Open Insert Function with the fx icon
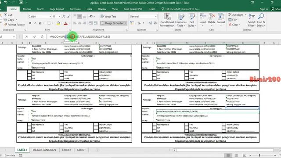Screen dimensions: 281x158 pos(42,36)
